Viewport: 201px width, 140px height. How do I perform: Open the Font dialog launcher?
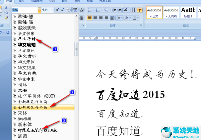coord(83,25)
